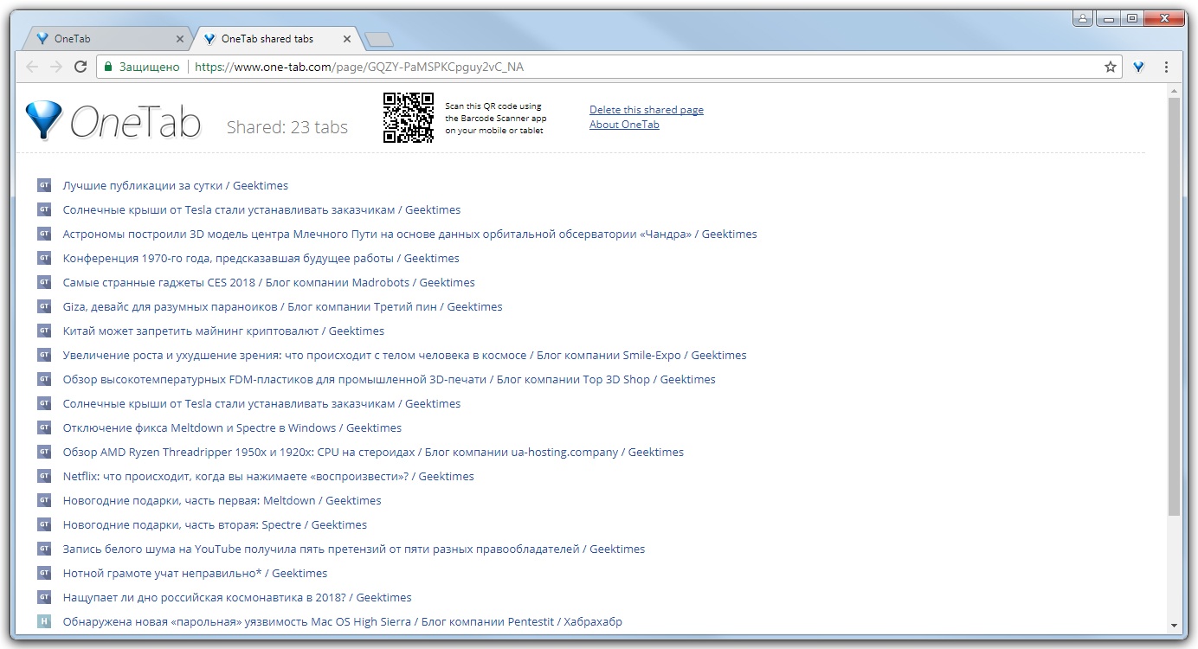This screenshot has height=649, width=1198.
Task: Click the GT favicon beside 'Самые странные гаджеты CES 2018'
Action: (x=44, y=282)
